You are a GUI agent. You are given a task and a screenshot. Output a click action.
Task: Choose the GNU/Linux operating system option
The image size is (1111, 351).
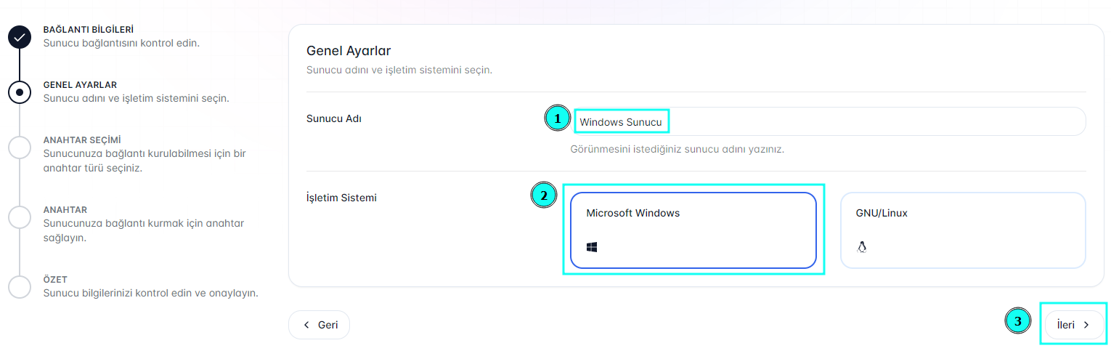(962, 230)
